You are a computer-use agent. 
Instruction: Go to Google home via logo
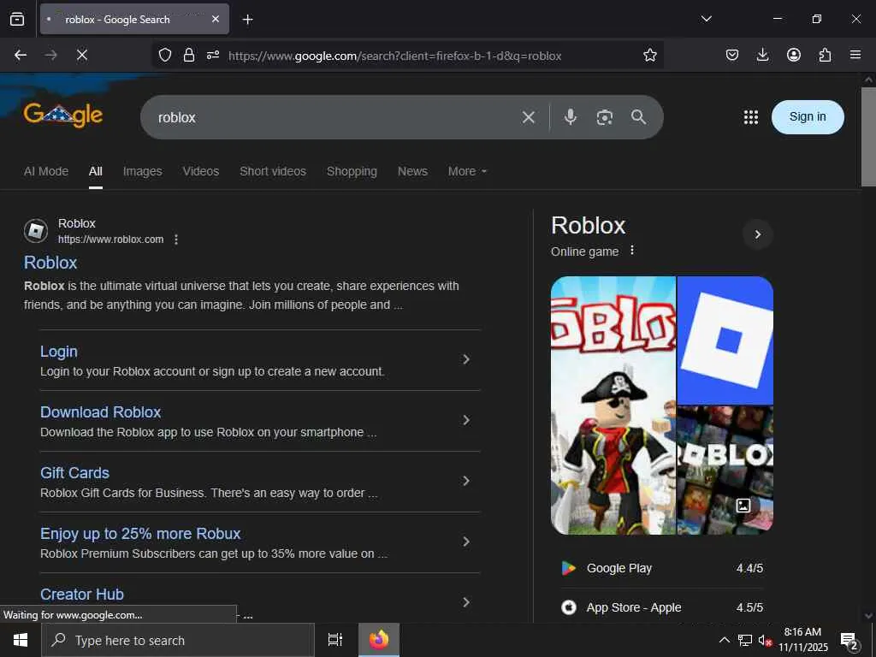[x=63, y=115]
